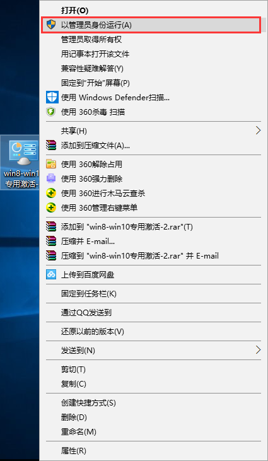The image size is (268, 461).
Task: Choose 创建快捷方式(S)
Action: [x=88, y=403]
